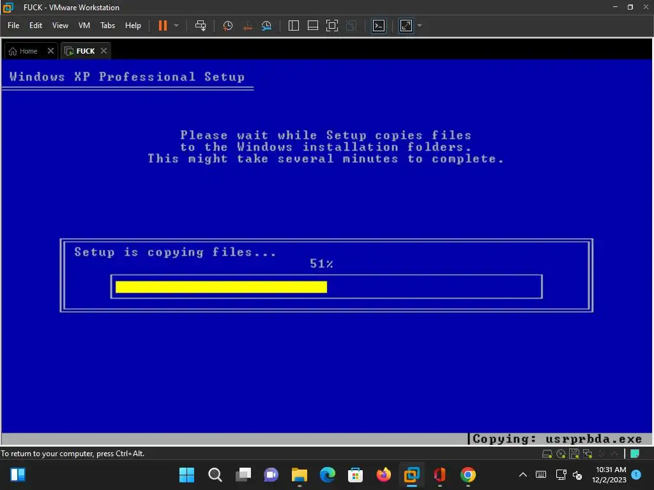Screen dimensions: 654x490
Task: Click the hard disk device status icon
Action: pyautogui.click(x=547, y=454)
